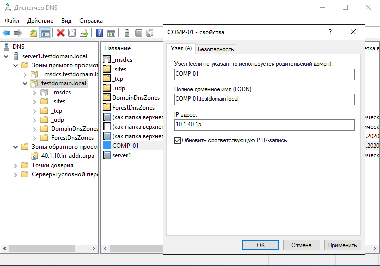Click the Export list toolbar icon
This screenshot has width=380, height=266.
[84, 33]
